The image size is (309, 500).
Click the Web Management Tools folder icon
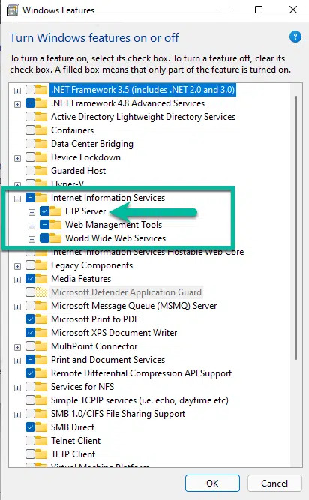pyautogui.click(x=55, y=225)
